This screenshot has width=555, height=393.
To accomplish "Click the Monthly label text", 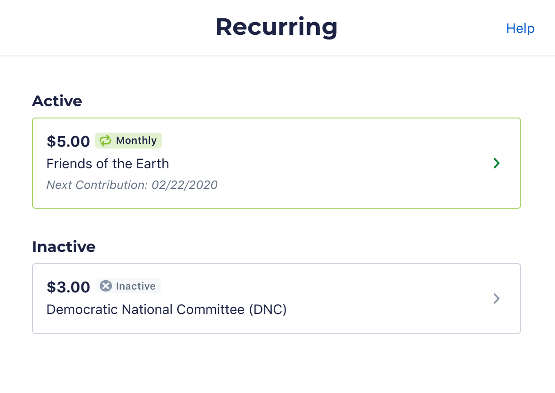I will (x=136, y=141).
